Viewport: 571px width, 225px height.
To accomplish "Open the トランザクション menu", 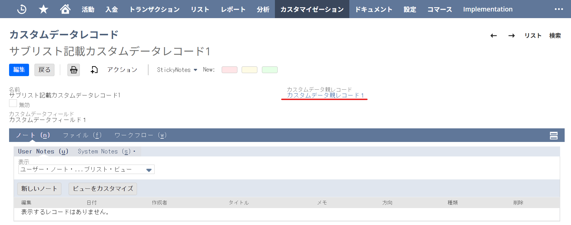I will [x=155, y=9].
